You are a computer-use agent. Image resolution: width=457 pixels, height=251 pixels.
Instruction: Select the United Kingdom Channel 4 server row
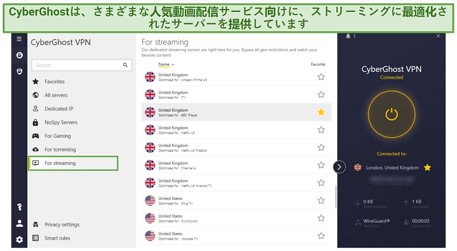point(236,165)
